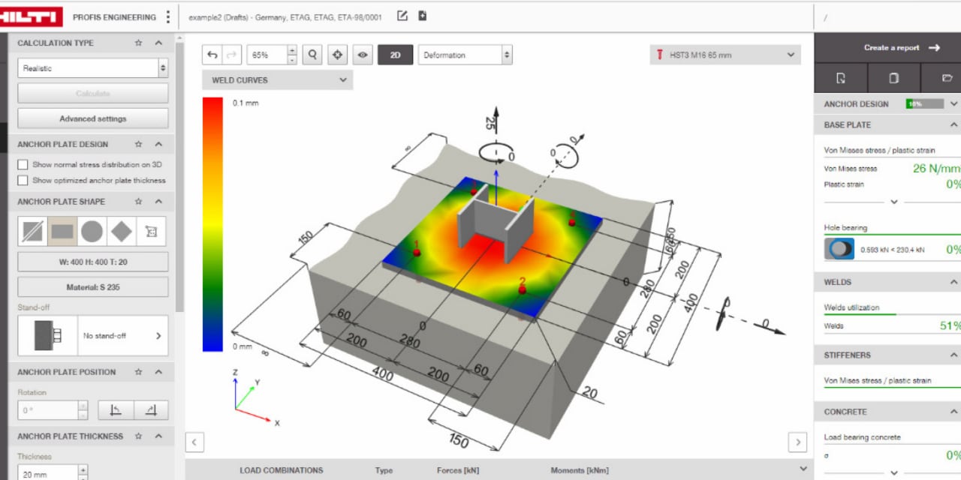Switch to the LOAD COMBINATIONS tab
The height and width of the screenshot is (480, 961).
(281, 470)
